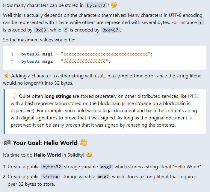Click the thinking face emoji
This screenshot has width=210, height=192.
(x=114, y=5)
